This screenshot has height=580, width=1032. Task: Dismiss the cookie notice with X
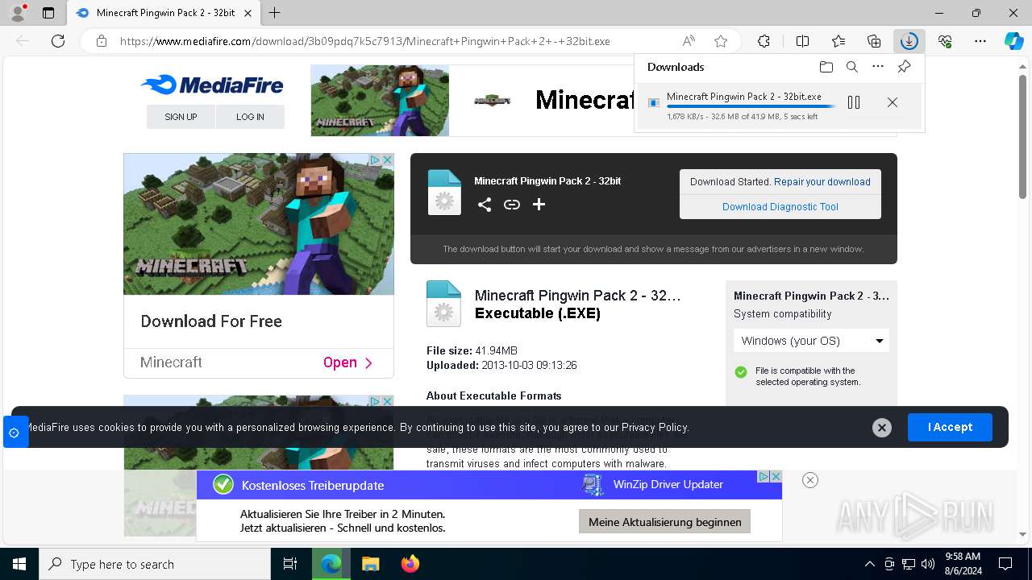pyautogui.click(x=882, y=428)
